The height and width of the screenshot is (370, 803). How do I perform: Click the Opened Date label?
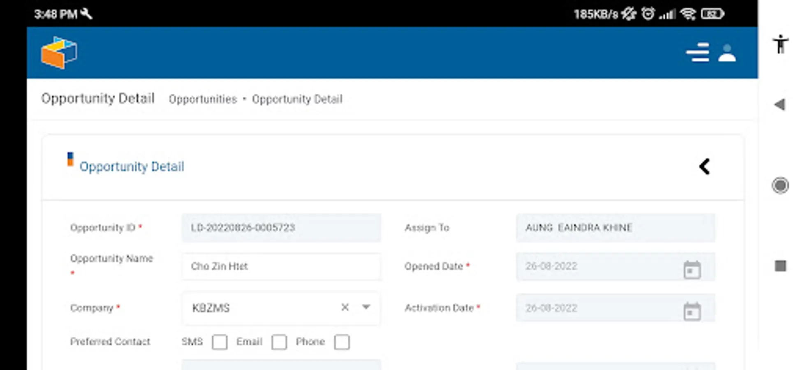[434, 266]
